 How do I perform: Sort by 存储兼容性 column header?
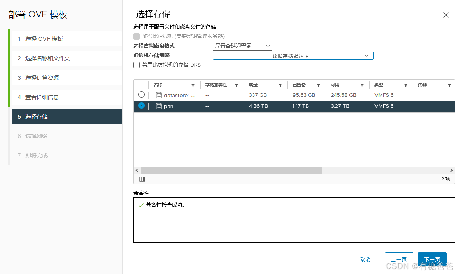pos(216,85)
